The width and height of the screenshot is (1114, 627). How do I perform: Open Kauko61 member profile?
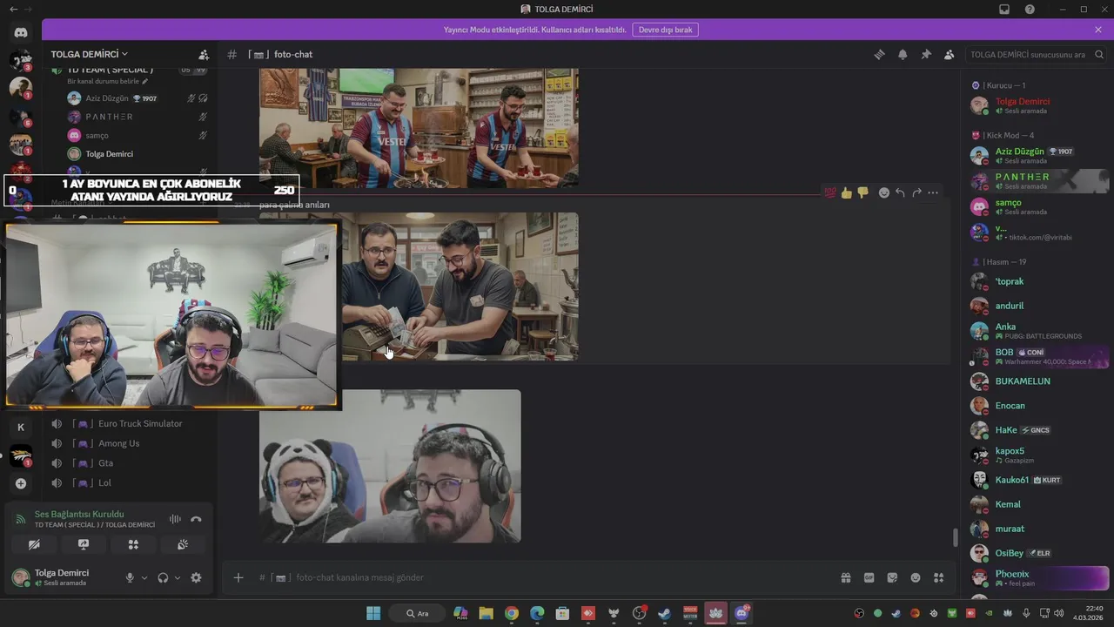(1036, 480)
